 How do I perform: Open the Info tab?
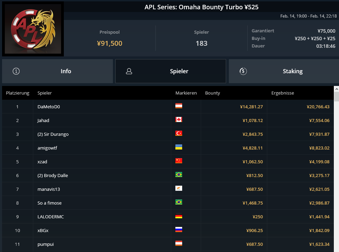(58, 71)
